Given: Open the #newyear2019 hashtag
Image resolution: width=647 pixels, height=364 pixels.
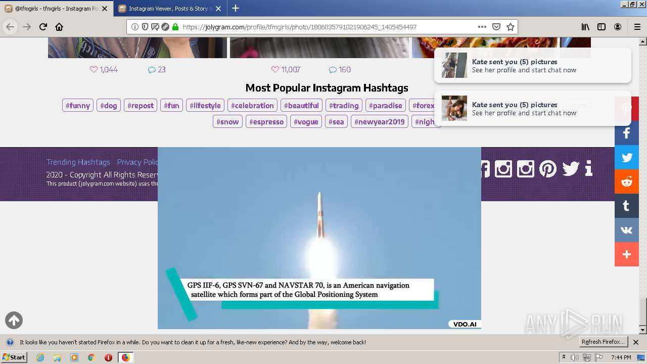Looking at the screenshot, I should 380,122.
